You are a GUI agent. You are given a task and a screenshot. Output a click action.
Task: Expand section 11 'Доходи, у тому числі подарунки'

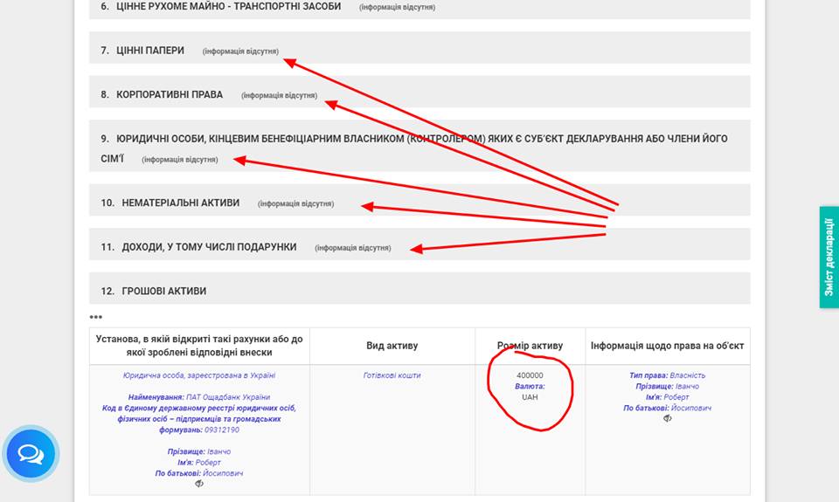209,247
